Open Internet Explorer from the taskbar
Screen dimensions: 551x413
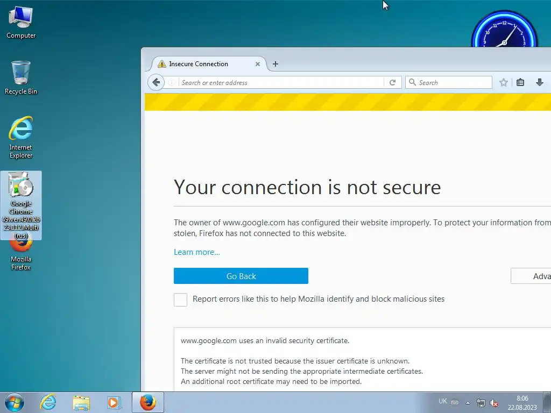(48, 402)
